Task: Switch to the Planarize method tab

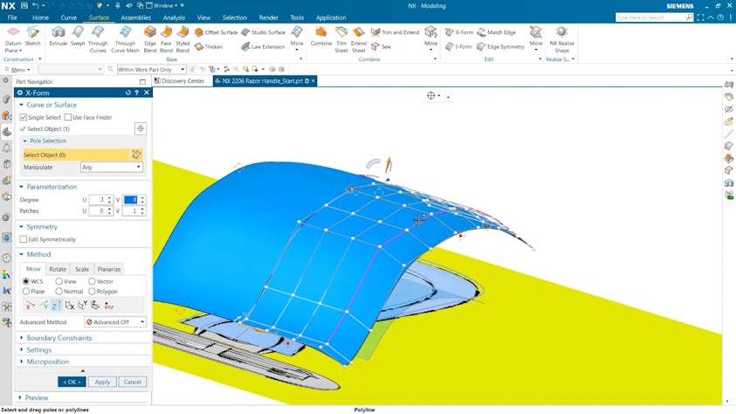Action: tap(109, 269)
